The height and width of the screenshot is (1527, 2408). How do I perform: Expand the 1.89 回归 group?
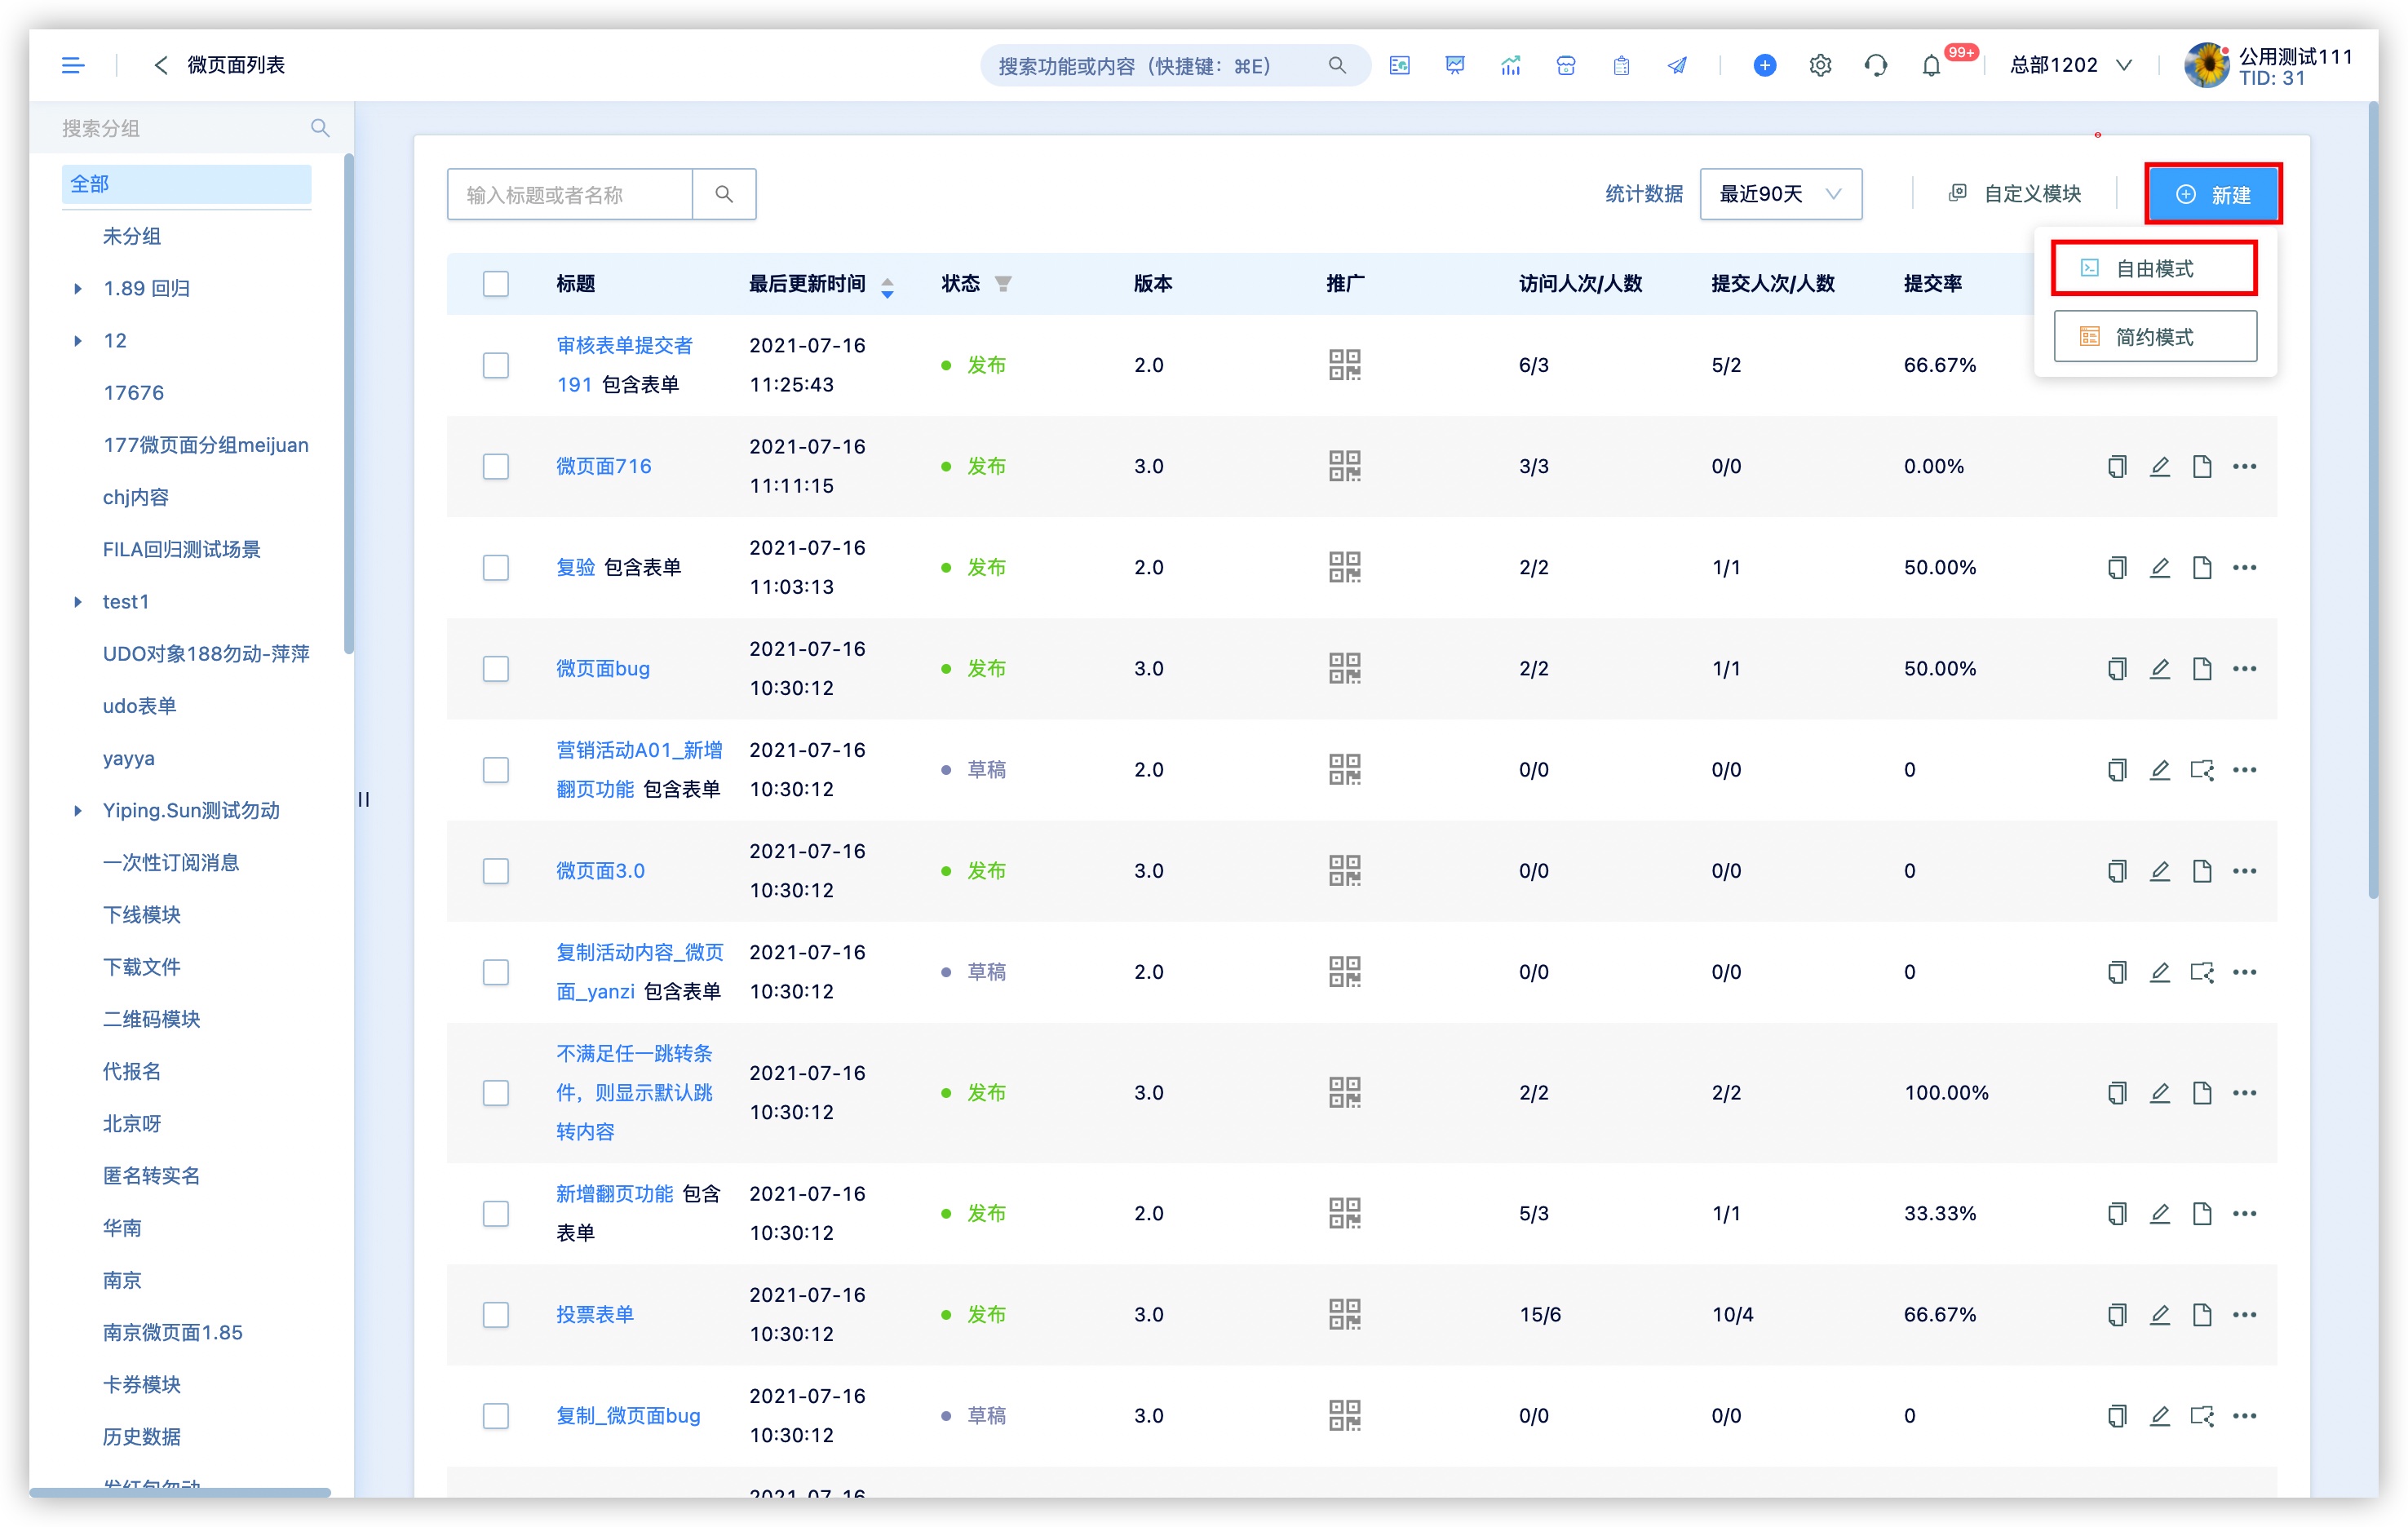(x=77, y=289)
